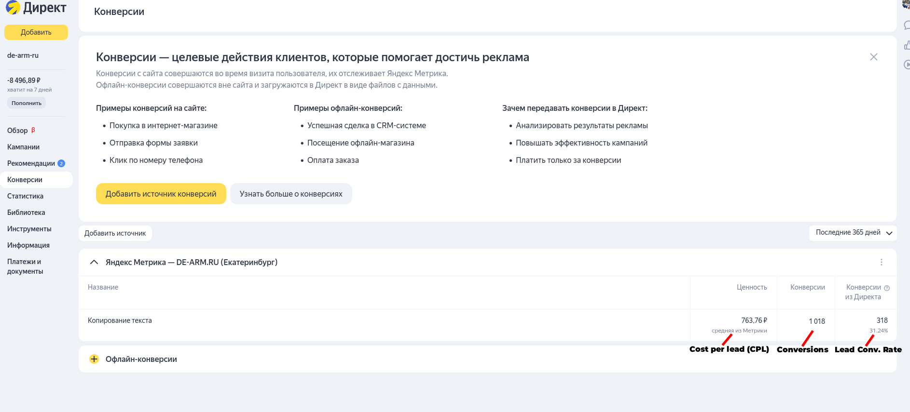Image resolution: width=910 pixels, height=412 pixels.
Task: Open the user avatar in top-right corner
Action: pos(906,4)
